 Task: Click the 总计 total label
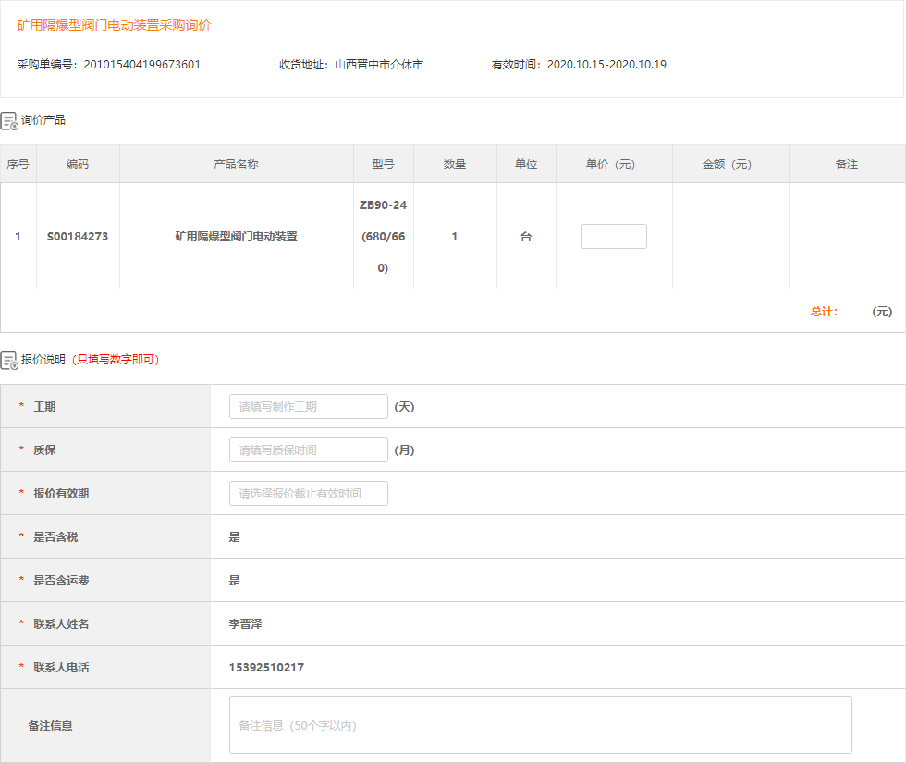point(824,312)
